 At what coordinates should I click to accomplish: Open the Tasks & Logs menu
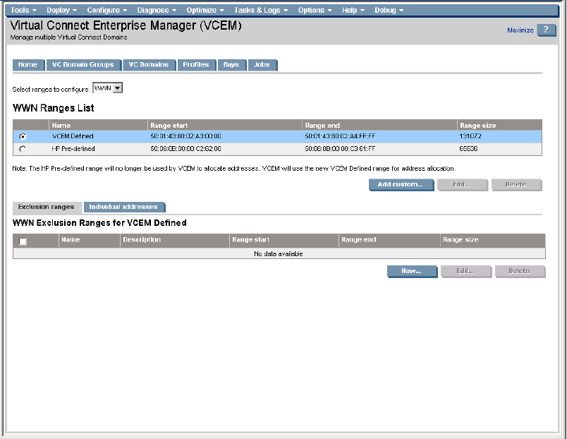(261, 10)
